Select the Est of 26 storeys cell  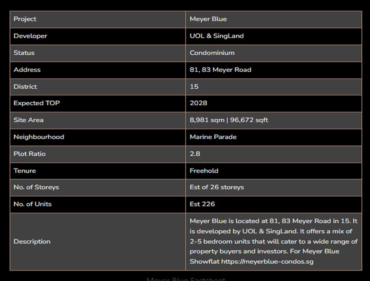tap(217, 187)
